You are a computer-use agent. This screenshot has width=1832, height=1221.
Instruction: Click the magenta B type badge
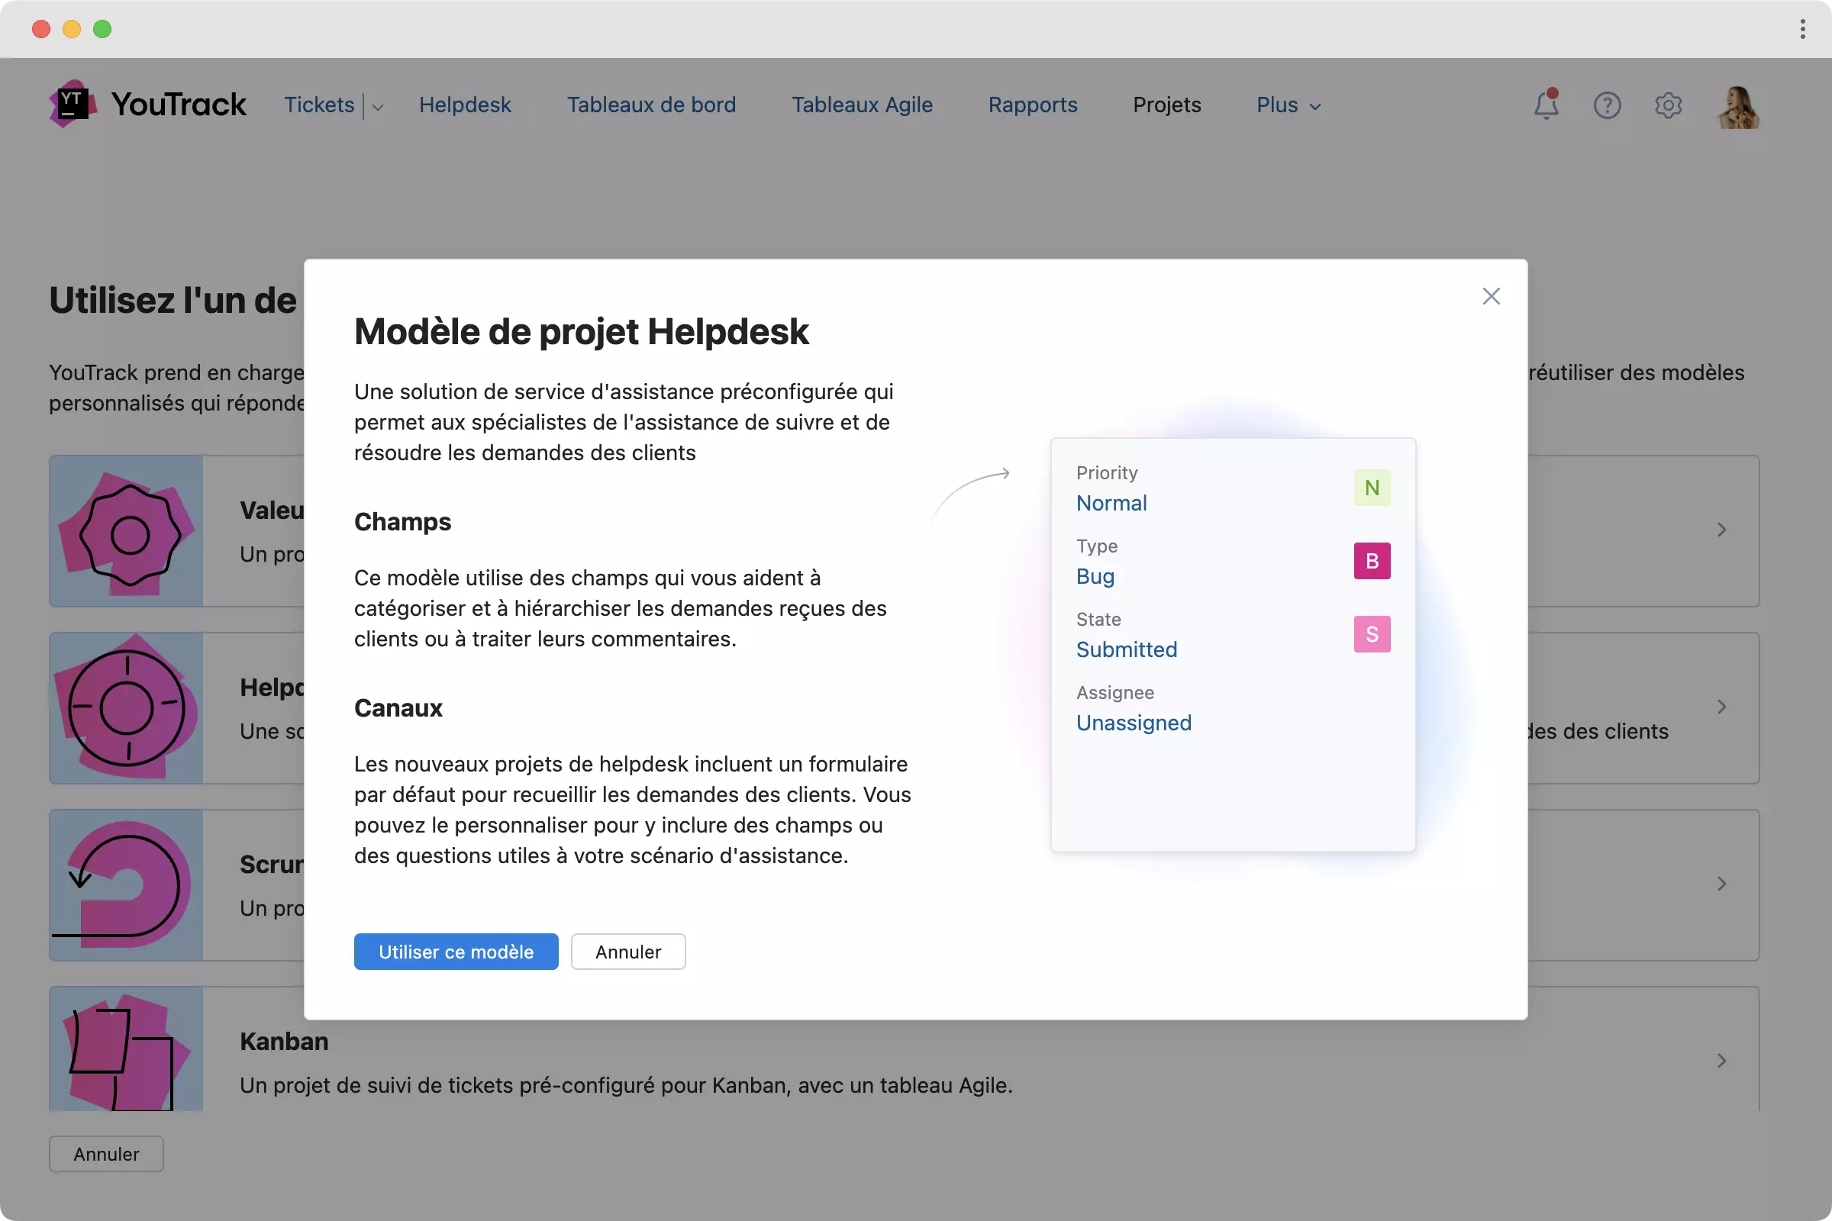point(1372,561)
